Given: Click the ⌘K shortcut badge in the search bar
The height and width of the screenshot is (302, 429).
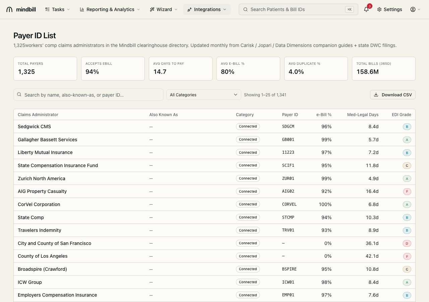Looking at the screenshot, I should (350, 9).
